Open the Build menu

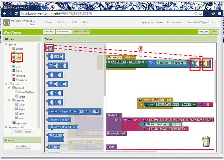point(75,22)
